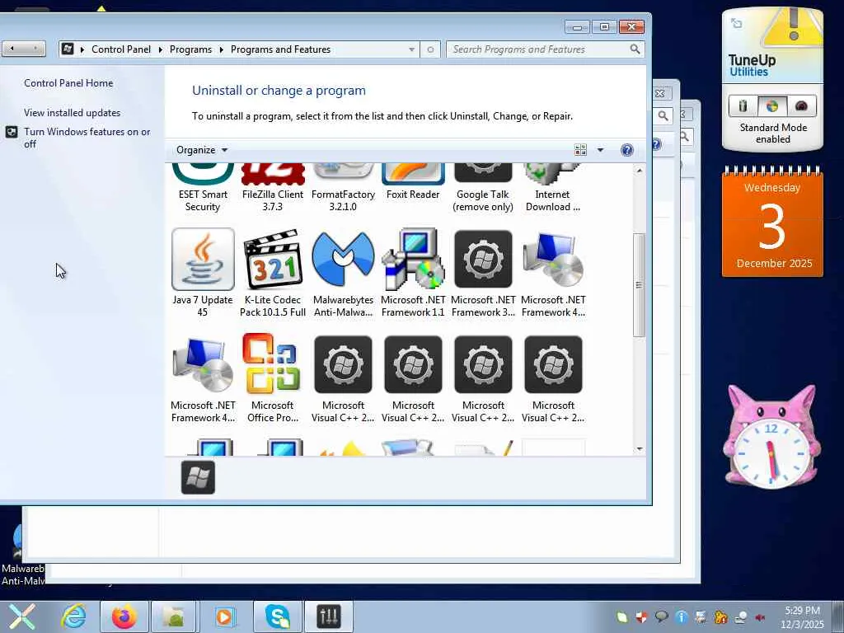The width and height of the screenshot is (844, 633).
Task: Click the blue information tray icon
Action: pyautogui.click(x=682, y=617)
